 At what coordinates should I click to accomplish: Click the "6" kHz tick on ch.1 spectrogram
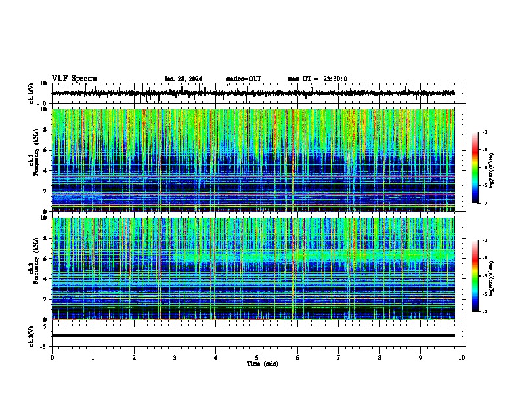45,150
